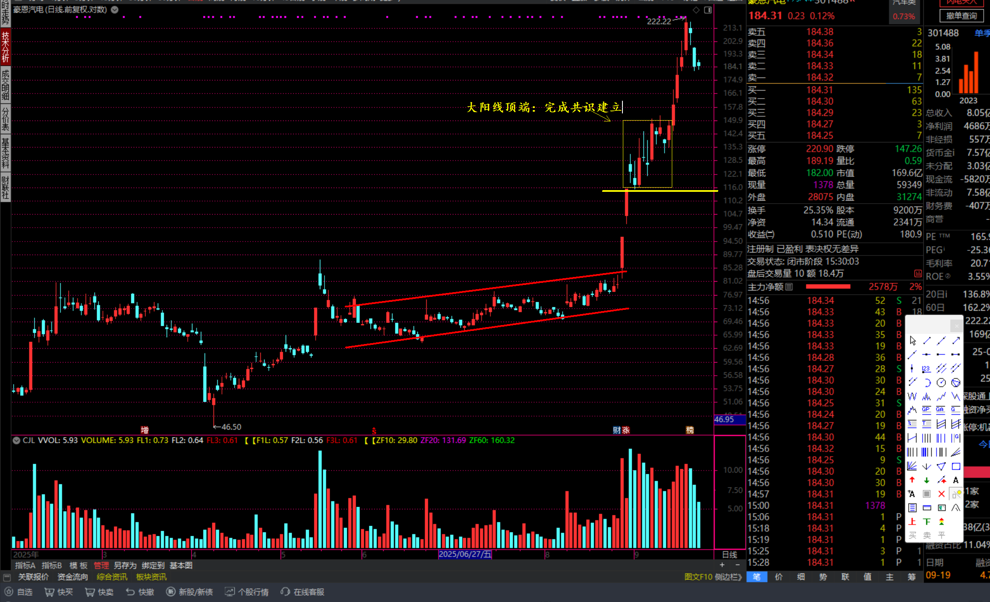
Task: Select the circle drawing tool
Action: tap(941, 382)
